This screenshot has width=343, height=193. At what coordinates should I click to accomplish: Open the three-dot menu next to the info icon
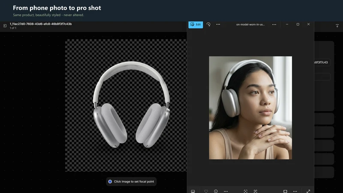point(226,191)
